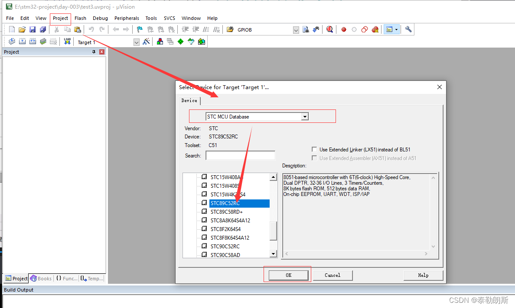This screenshot has width=515, height=308.
Task: Select STC8F8K64S4A12 in the device list
Action: [x=230, y=237]
